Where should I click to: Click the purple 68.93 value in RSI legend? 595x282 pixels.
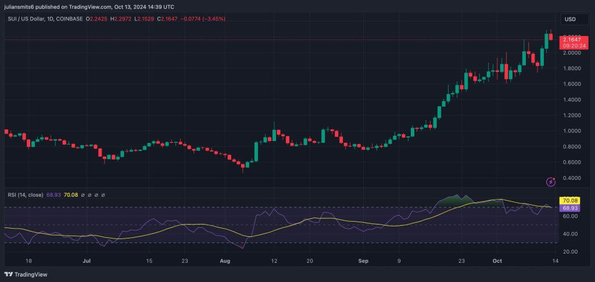coord(53,195)
